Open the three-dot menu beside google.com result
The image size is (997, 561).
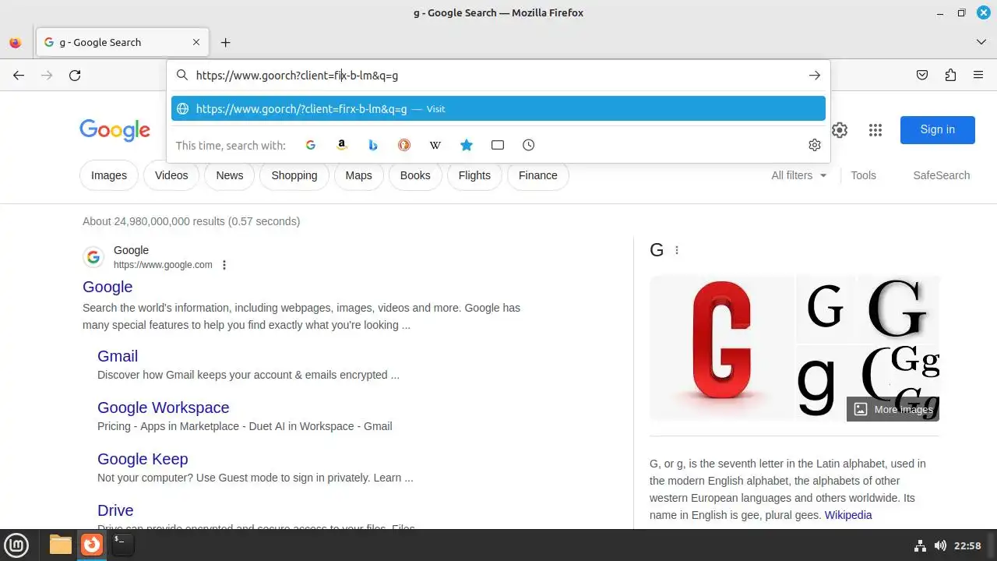tap(224, 265)
